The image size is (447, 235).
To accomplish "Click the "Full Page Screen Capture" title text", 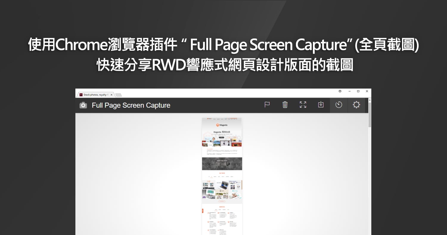I will 131,105.
